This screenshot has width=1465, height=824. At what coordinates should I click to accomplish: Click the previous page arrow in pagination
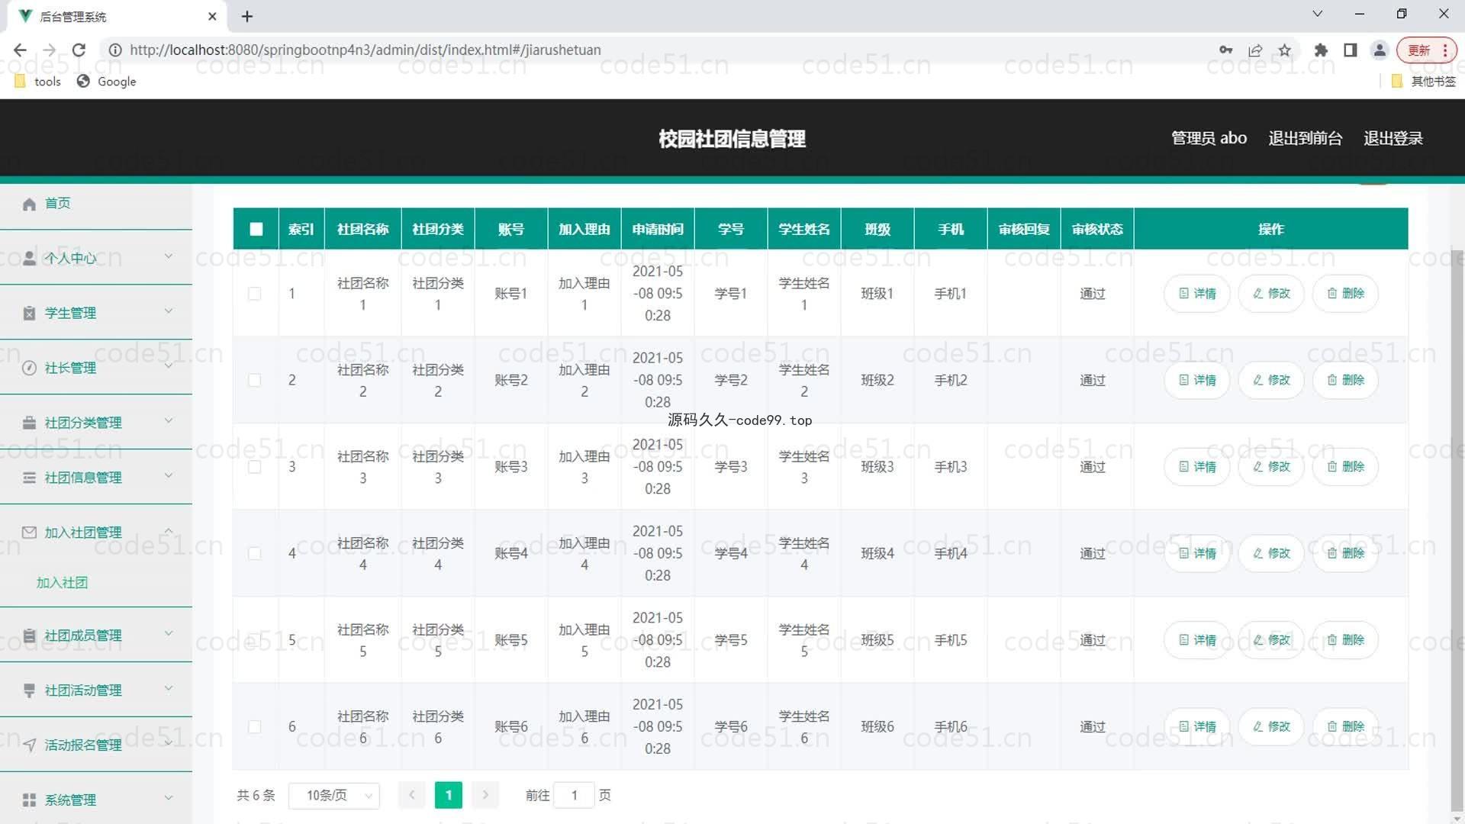click(412, 796)
